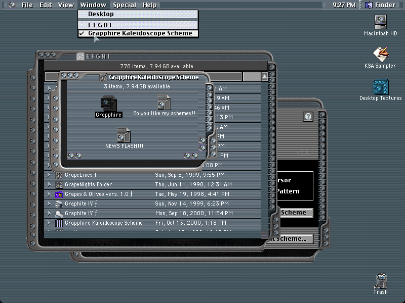Open the File menu
Image resolution: width=405 pixels, height=303 pixels.
(27, 5)
